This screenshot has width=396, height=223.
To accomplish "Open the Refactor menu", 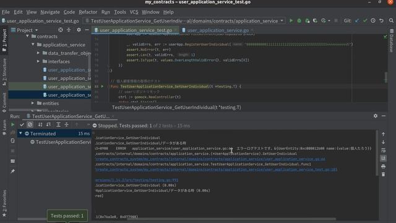I will (88, 12).
